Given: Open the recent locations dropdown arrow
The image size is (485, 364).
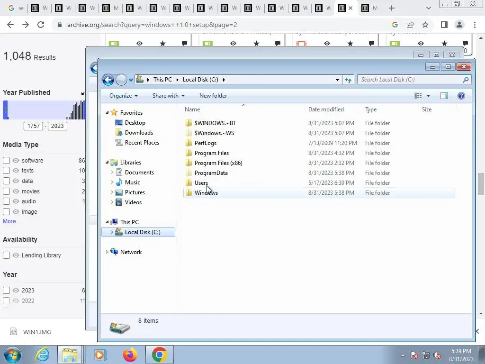Looking at the screenshot, I should [x=131, y=80].
